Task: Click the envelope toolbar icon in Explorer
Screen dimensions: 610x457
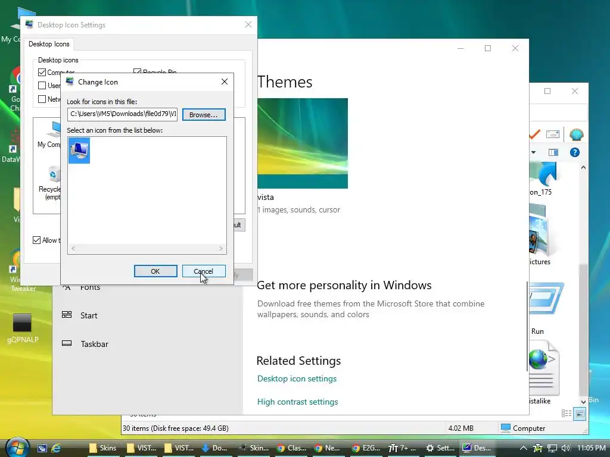Action: [x=553, y=134]
